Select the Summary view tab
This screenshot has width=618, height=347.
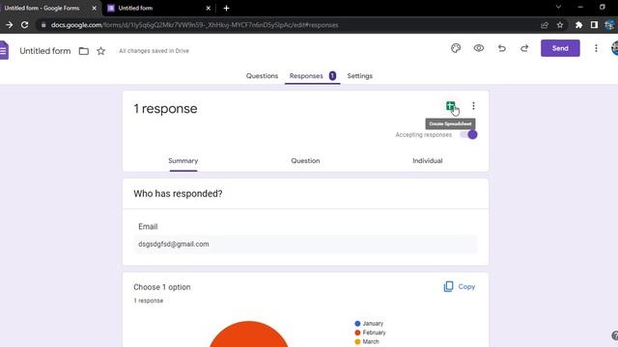point(183,161)
